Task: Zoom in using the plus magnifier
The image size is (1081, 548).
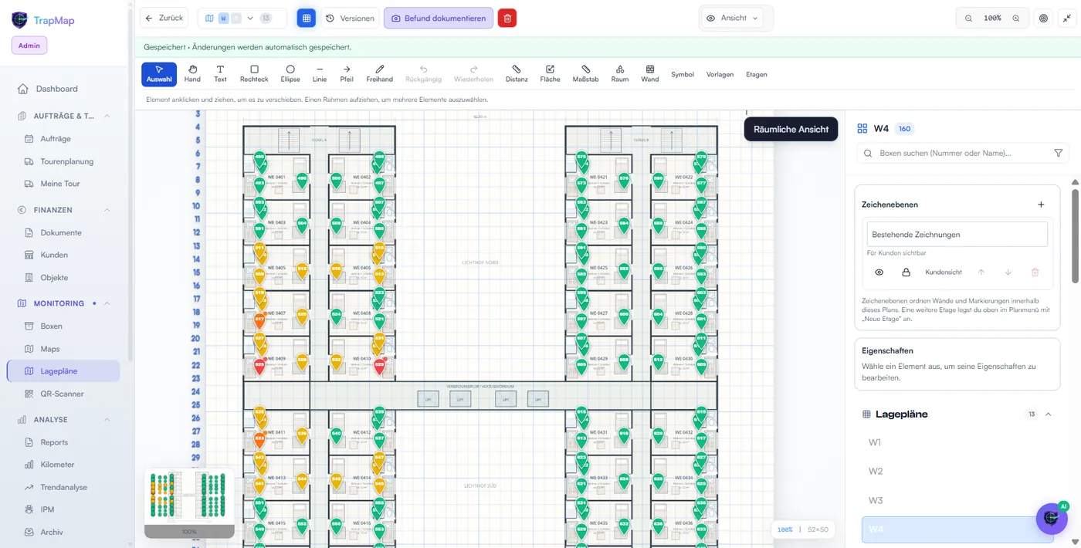Action: (1016, 18)
